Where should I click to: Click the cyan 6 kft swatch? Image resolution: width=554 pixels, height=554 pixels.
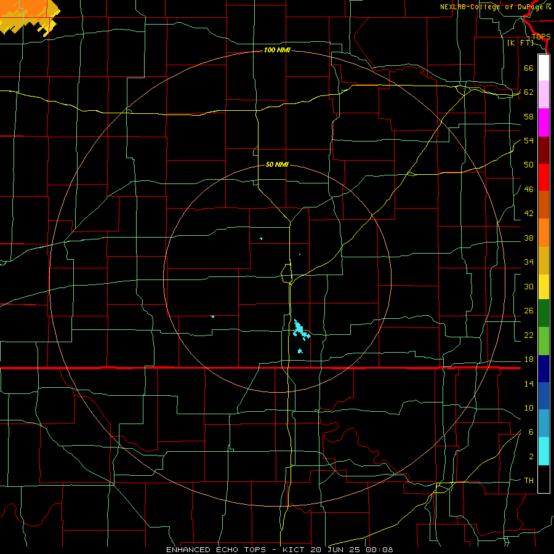(544, 451)
